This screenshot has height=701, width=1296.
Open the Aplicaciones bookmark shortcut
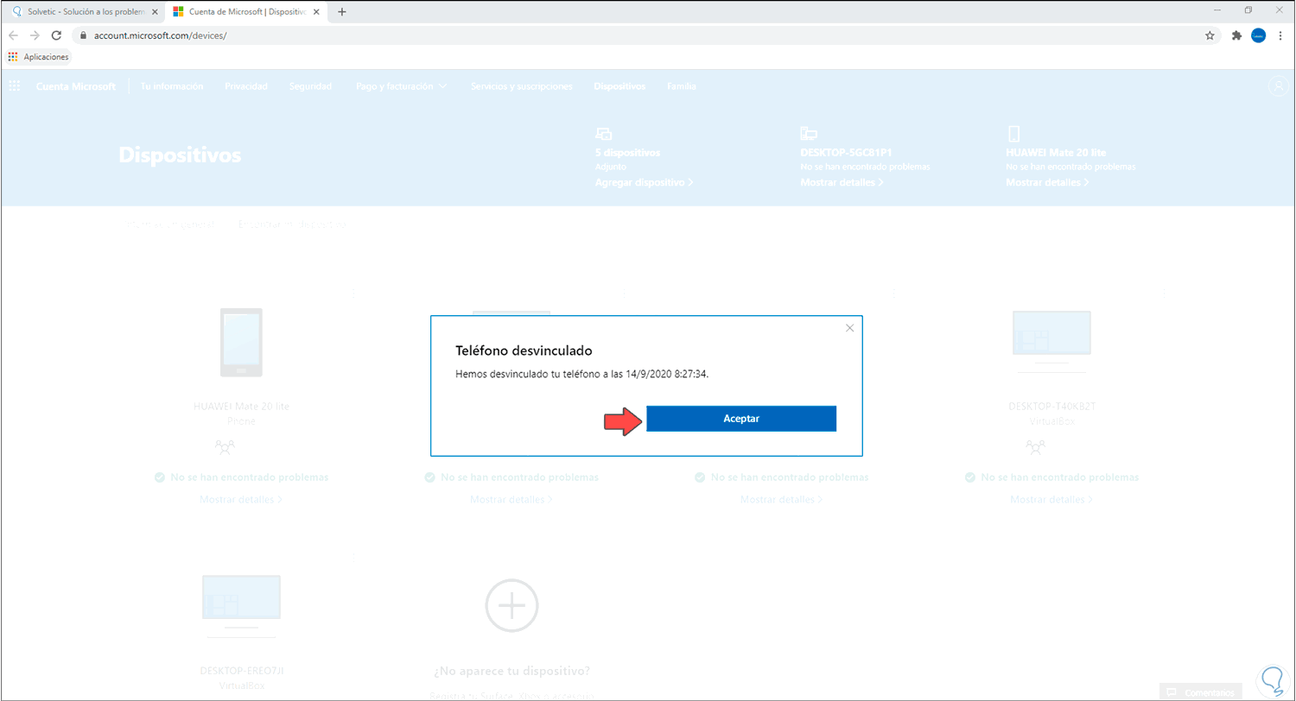point(38,56)
